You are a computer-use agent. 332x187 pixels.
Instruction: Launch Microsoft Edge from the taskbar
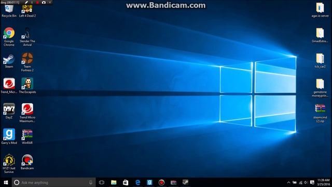pyautogui.click(x=137, y=182)
